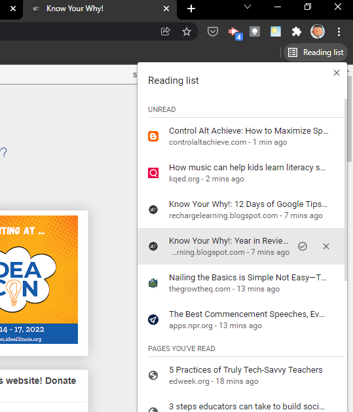
Task: Click the 'UNREAD' section heading
Action: pyautogui.click(x=162, y=109)
